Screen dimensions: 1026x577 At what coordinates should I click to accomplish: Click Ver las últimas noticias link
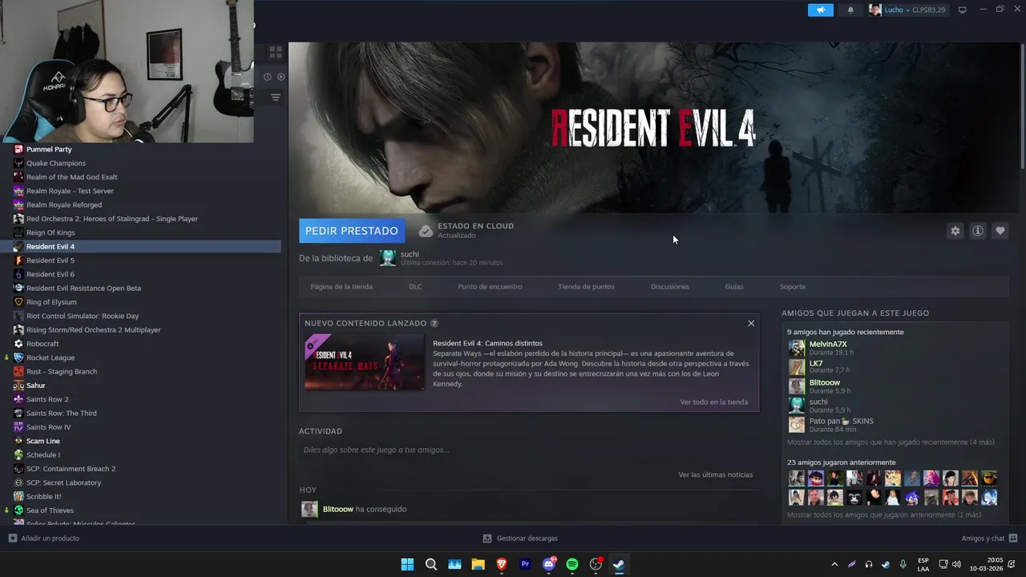[x=716, y=474]
